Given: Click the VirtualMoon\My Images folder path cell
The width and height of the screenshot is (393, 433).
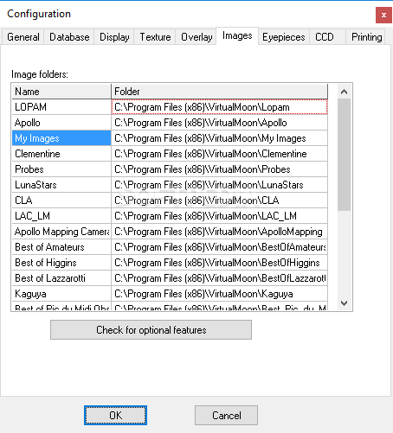Looking at the screenshot, I should pyautogui.click(x=220, y=138).
